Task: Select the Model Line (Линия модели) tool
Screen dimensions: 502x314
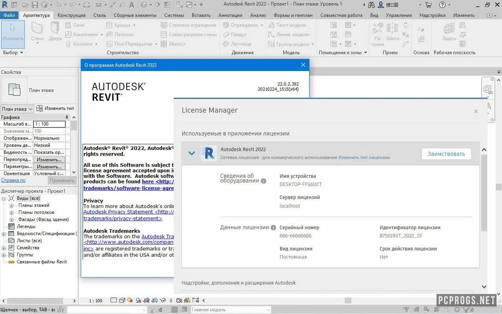Action: tap(289, 35)
